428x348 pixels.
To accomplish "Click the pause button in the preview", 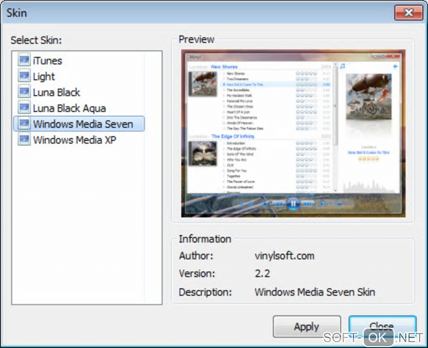I will pyautogui.click(x=293, y=204).
